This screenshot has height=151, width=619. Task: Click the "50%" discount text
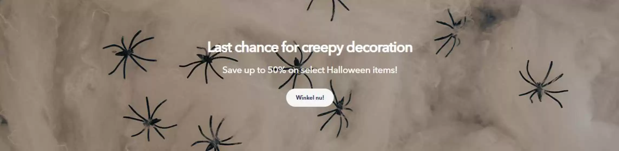277,70
